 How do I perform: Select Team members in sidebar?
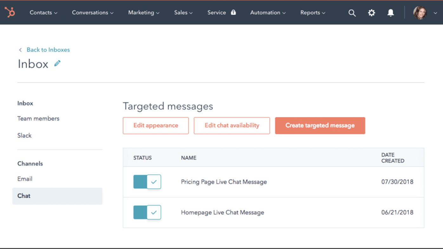[38, 118]
